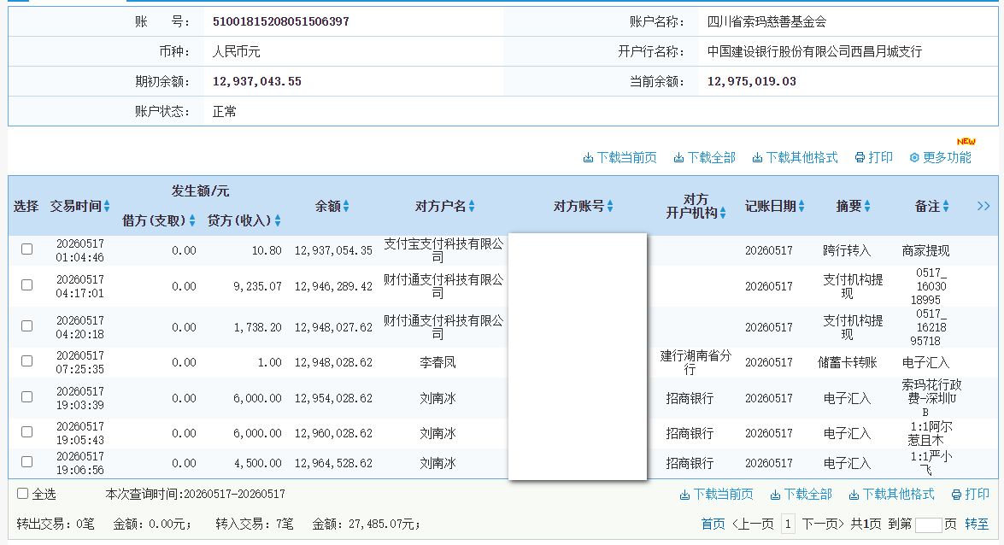
Task: Click 李春凤 counterparty name
Action: [438, 362]
